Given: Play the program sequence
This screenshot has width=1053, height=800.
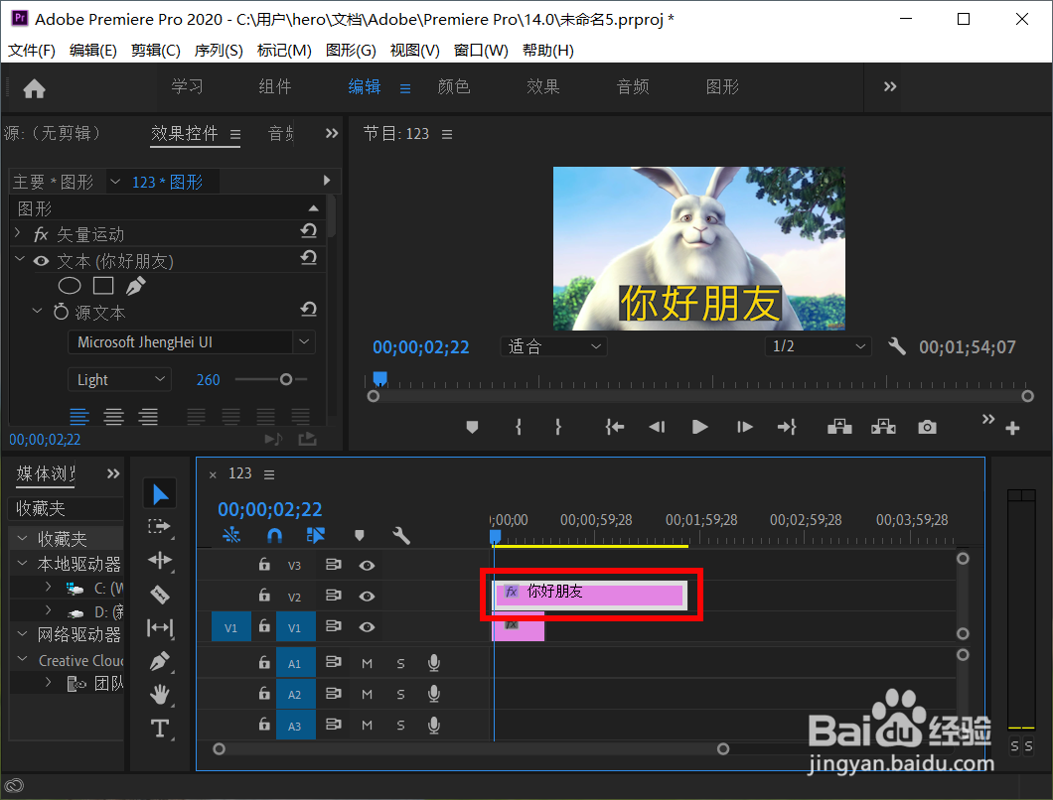Looking at the screenshot, I should 699,427.
